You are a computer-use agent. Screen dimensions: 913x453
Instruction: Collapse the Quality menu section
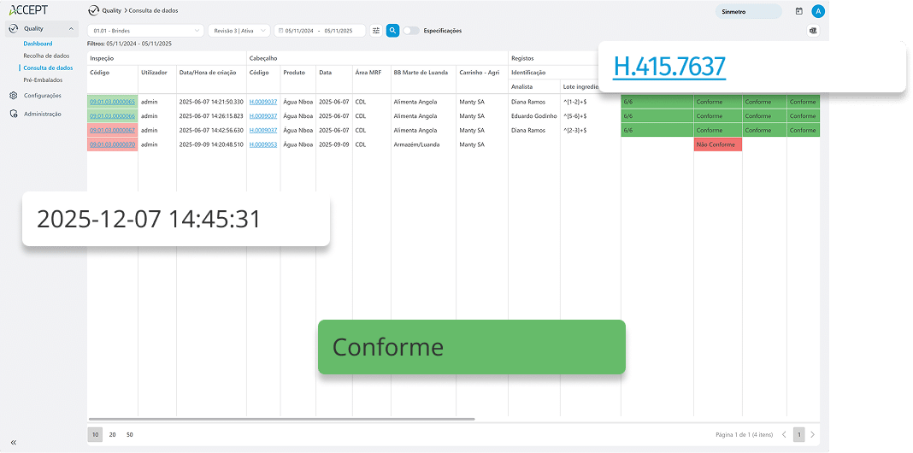[71, 29]
